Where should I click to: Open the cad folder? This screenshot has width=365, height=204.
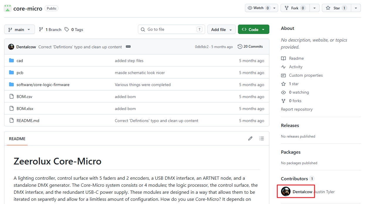[x=20, y=61]
